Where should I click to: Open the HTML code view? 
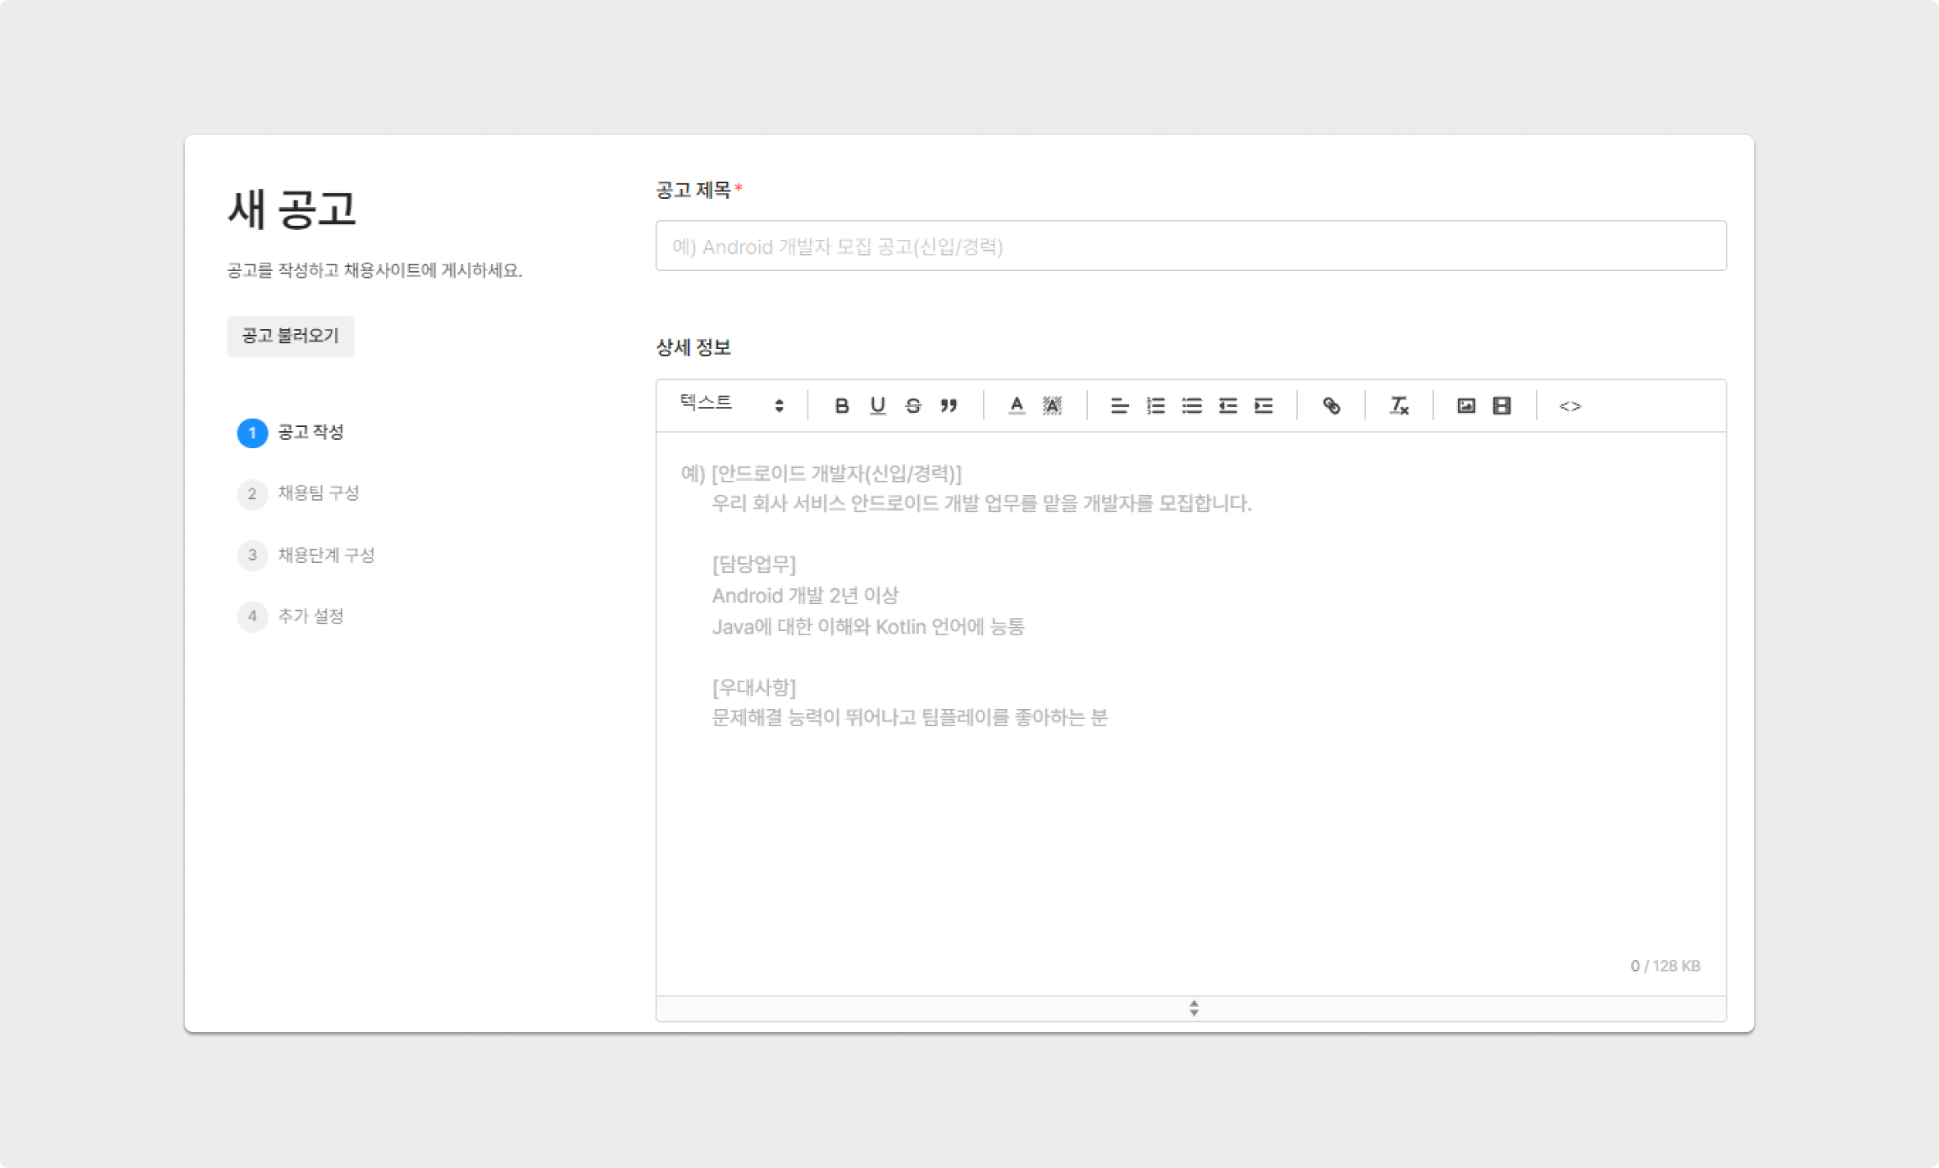[x=1571, y=406]
